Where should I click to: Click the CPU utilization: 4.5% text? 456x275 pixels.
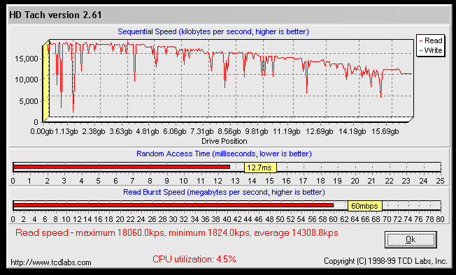pos(194,259)
